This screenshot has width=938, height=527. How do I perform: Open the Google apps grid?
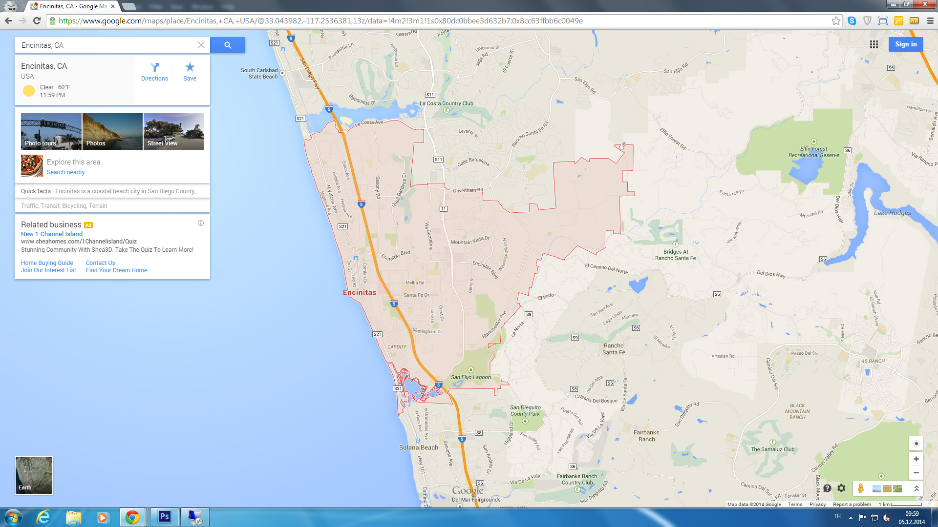[874, 44]
